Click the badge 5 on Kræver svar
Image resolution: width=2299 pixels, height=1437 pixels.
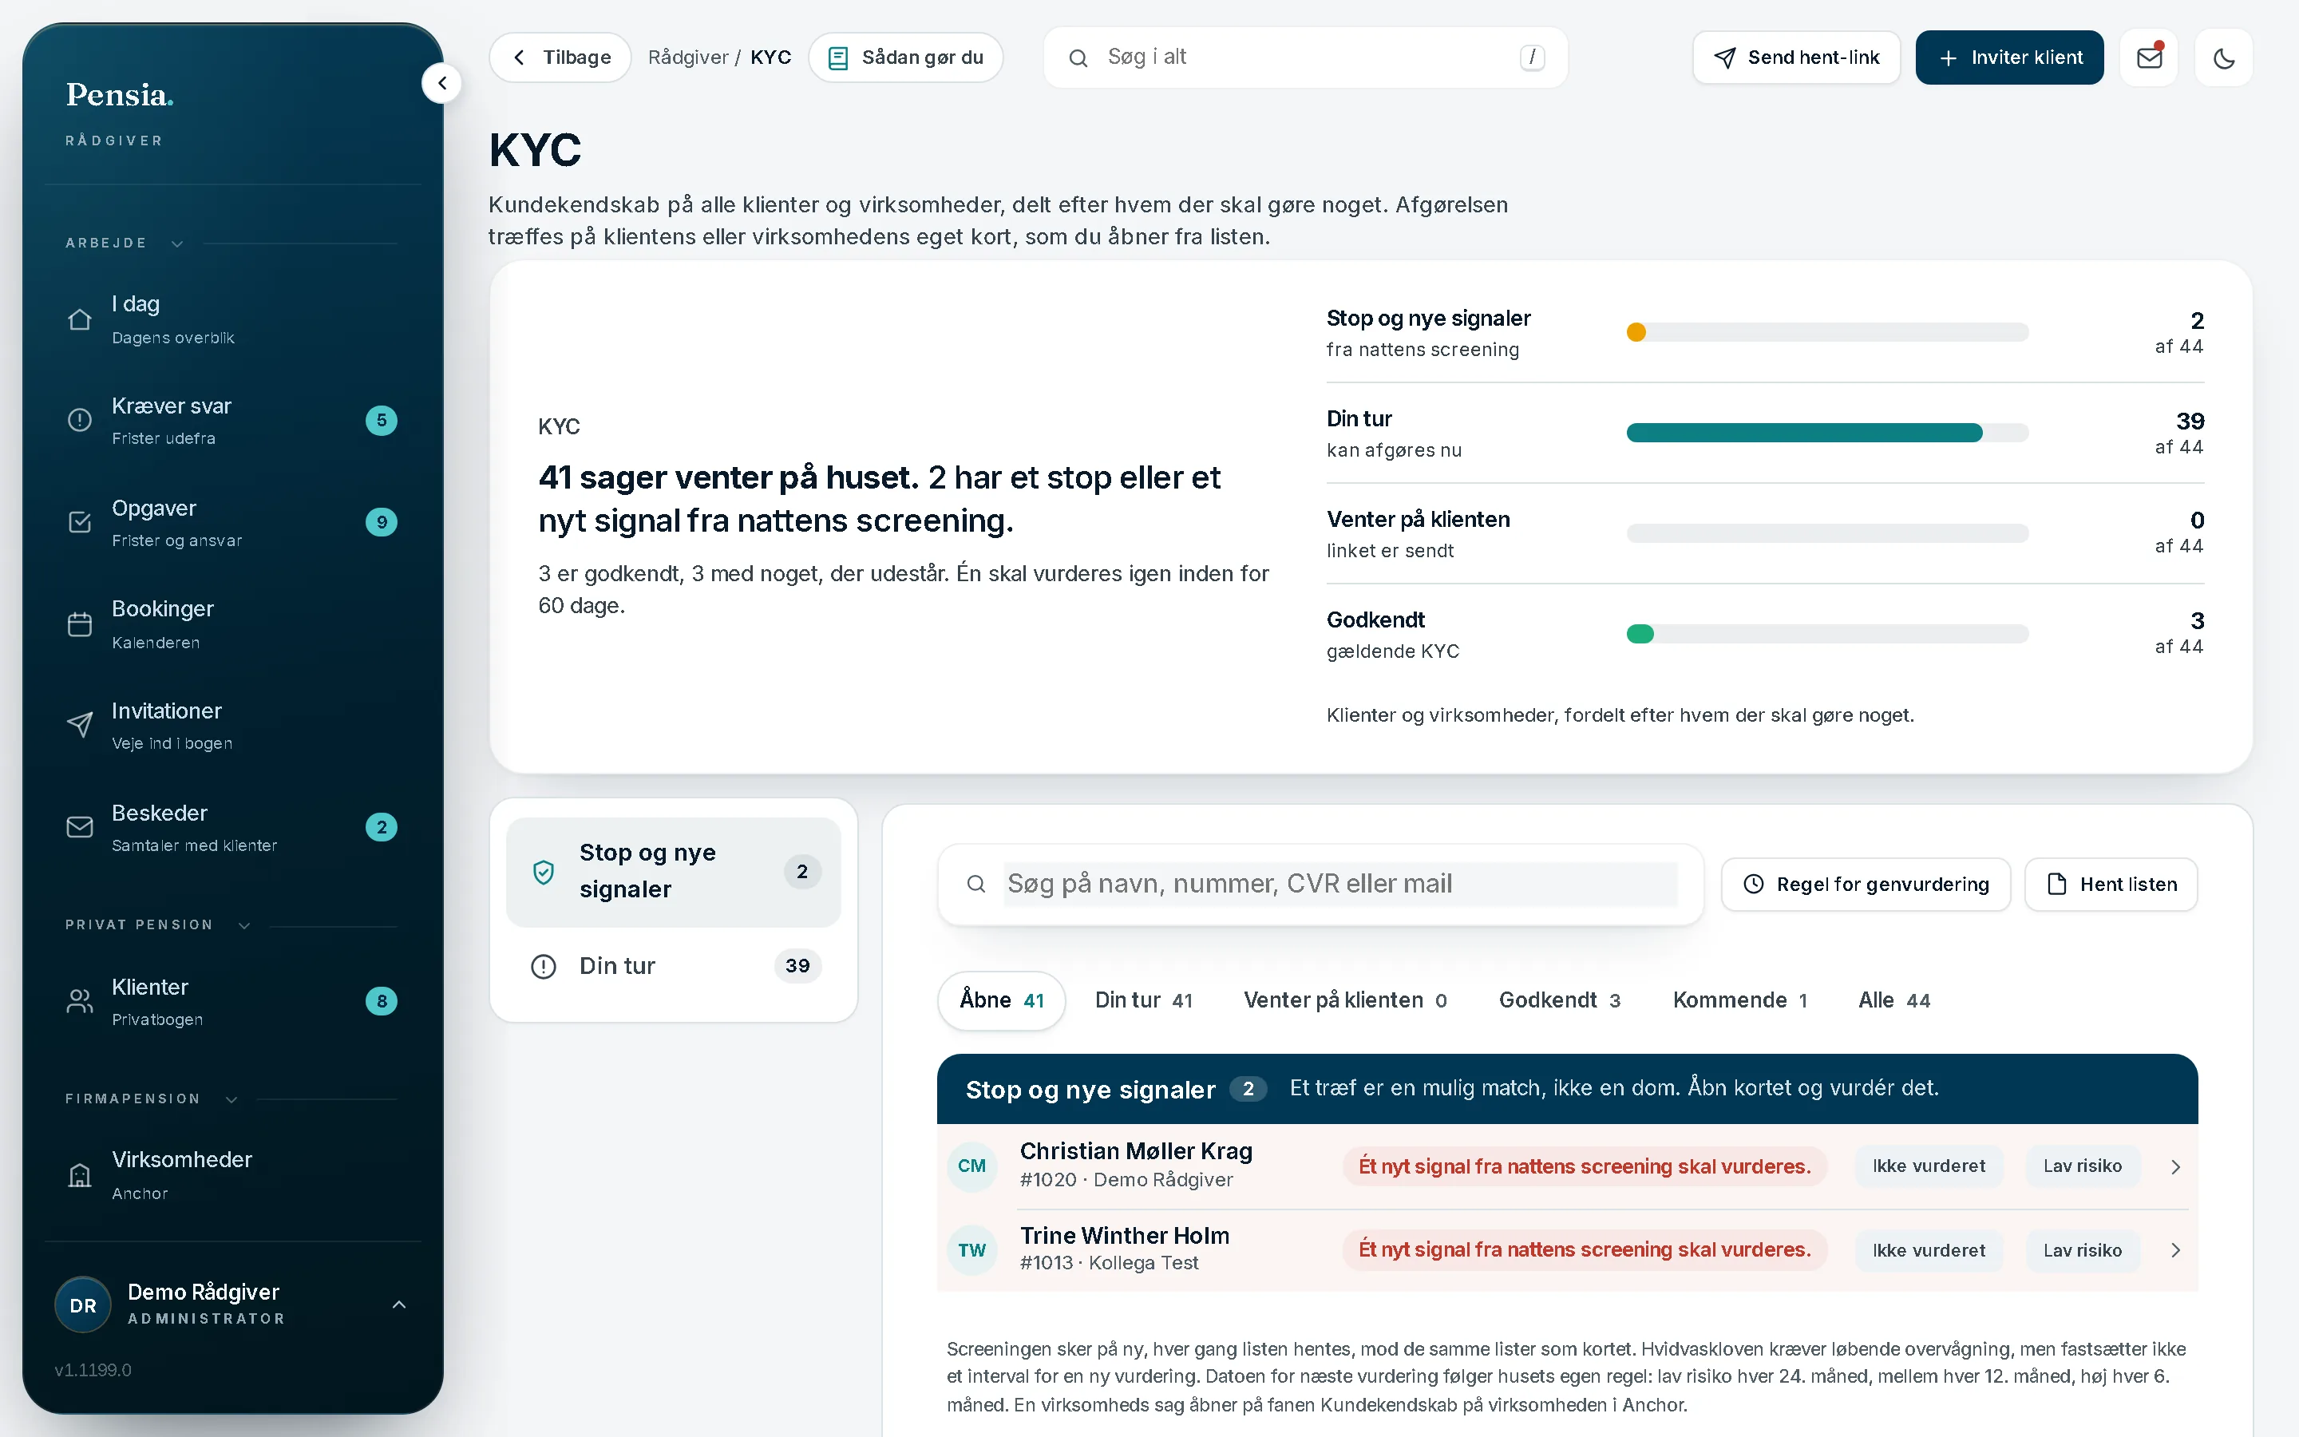[381, 420]
